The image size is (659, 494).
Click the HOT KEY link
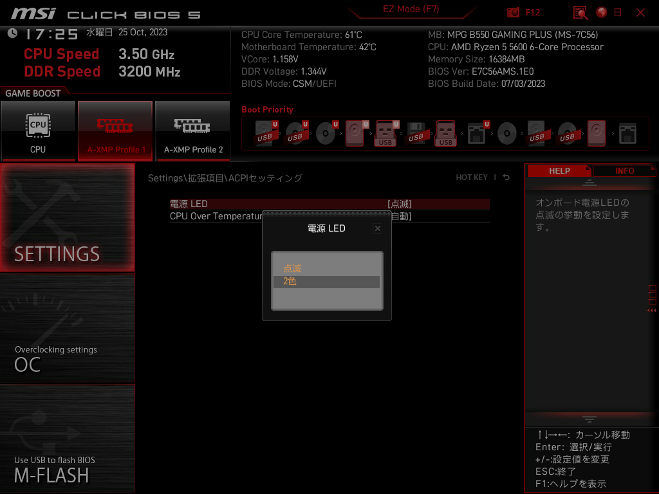472,177
